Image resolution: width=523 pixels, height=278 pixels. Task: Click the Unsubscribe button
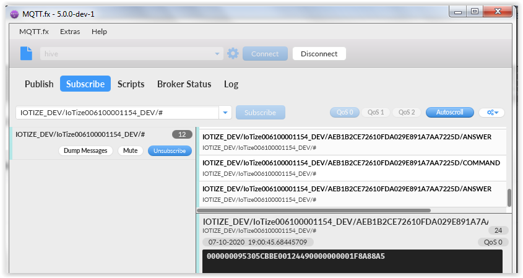[x=170, y=151]
